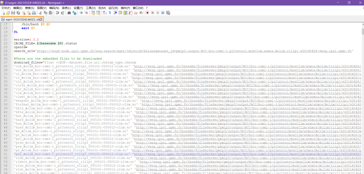The height and width of the screenshot is (174, 364).
Task: Open the 文件(F) menu
Action: [x=6, y=8]
